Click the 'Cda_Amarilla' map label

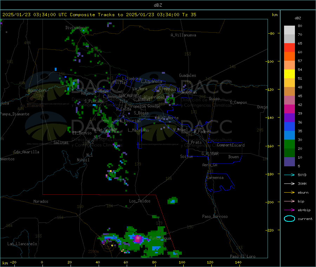click(26, 152)
